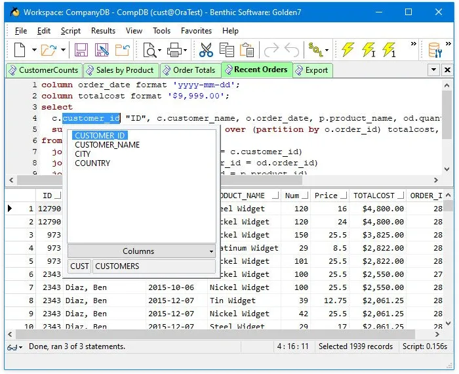Open the View menu
The width and height of the screenshot is (459, 374).
pyautogui.click(x=134, y=31)
